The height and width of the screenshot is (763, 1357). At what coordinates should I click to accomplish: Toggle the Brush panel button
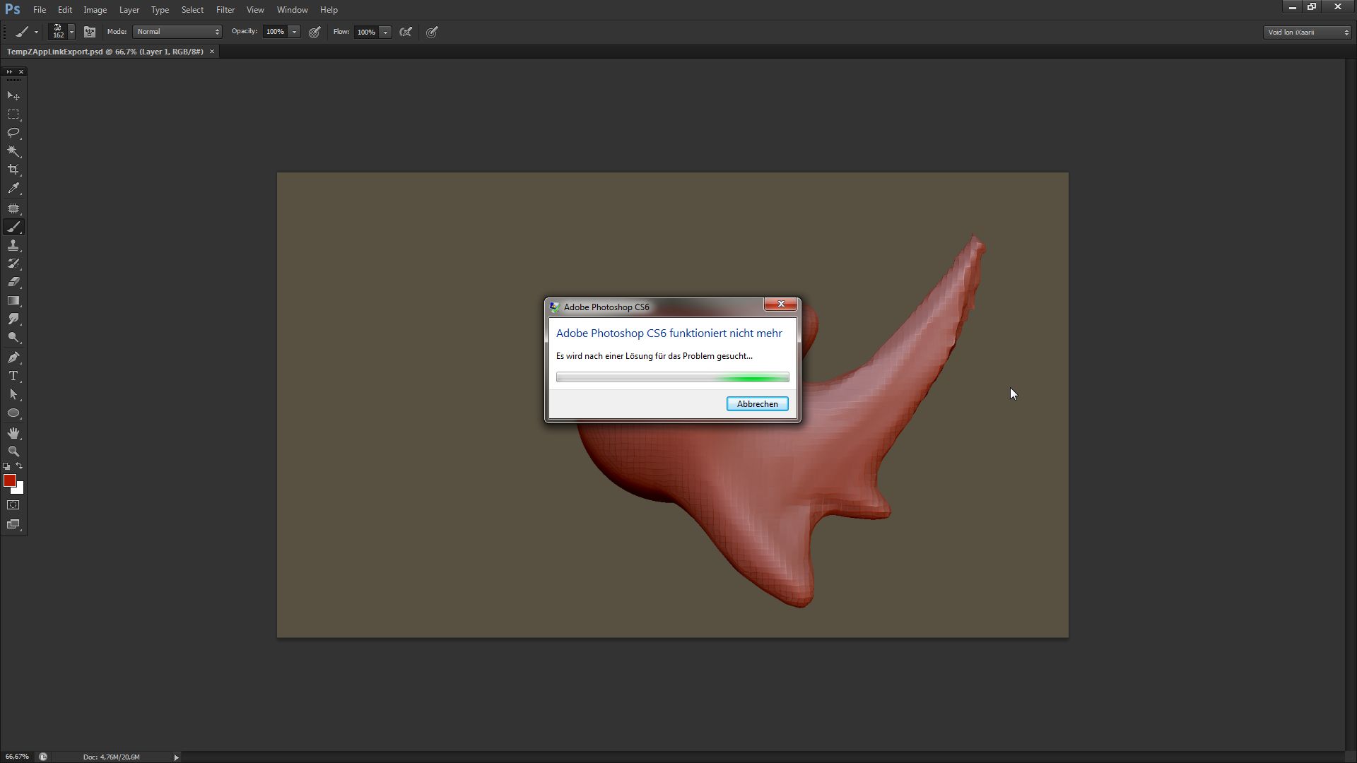90,32
